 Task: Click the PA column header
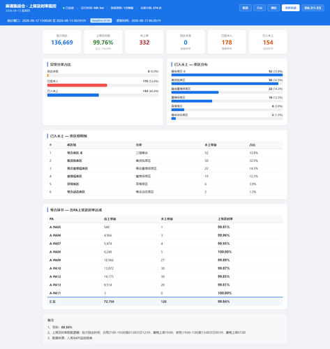[52, 219]
